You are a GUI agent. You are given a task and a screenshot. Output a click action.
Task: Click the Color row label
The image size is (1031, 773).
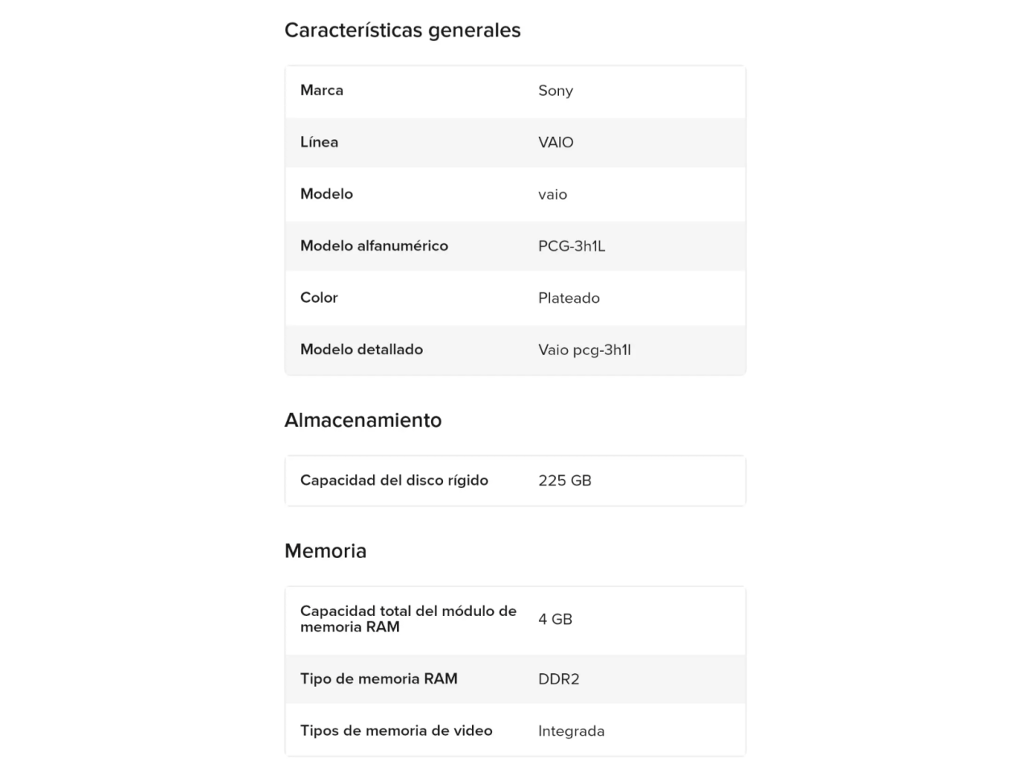[319, 298]
